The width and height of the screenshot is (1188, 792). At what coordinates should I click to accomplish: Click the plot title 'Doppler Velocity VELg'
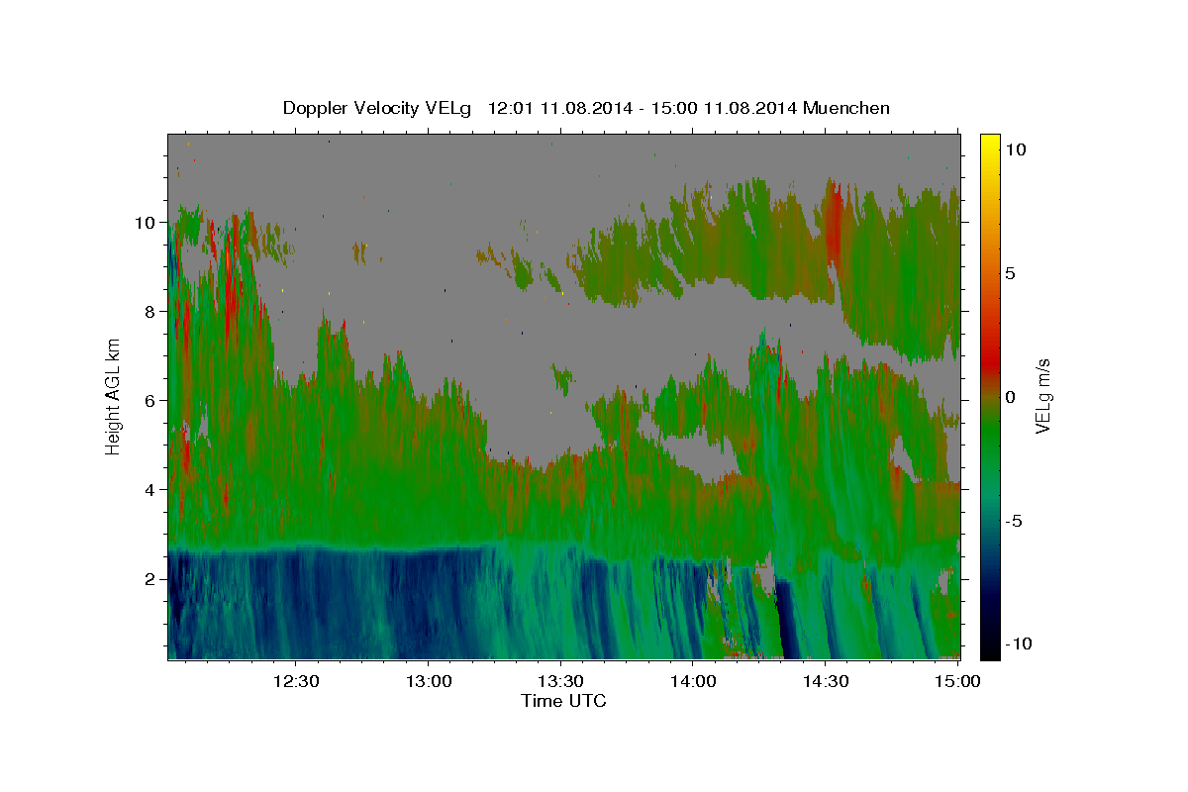[x=378, y=108]
